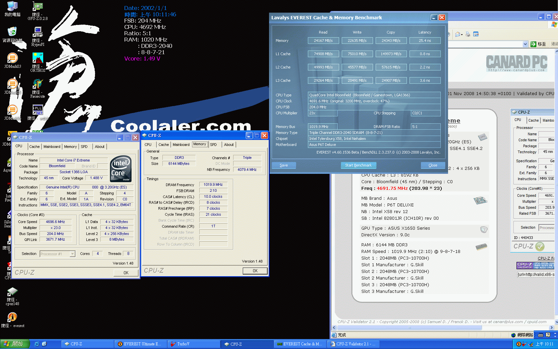Click the DRAM Frequency 1019.9 MHz field
This screenshot has height=349, width=558.
213,184
